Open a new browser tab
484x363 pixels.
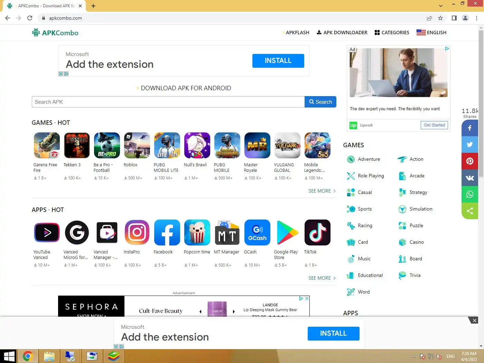click(x=93, y=6)
